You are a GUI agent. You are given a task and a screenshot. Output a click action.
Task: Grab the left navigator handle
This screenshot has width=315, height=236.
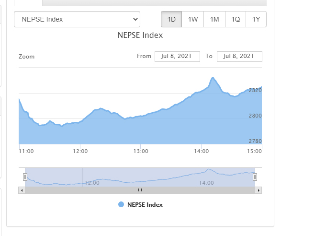point(25,177)
